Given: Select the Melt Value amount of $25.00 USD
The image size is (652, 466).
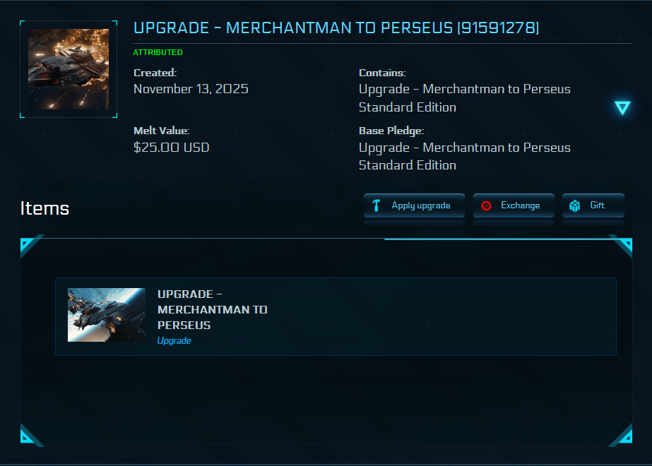Looking at the screenshot, I should point(172,147).
